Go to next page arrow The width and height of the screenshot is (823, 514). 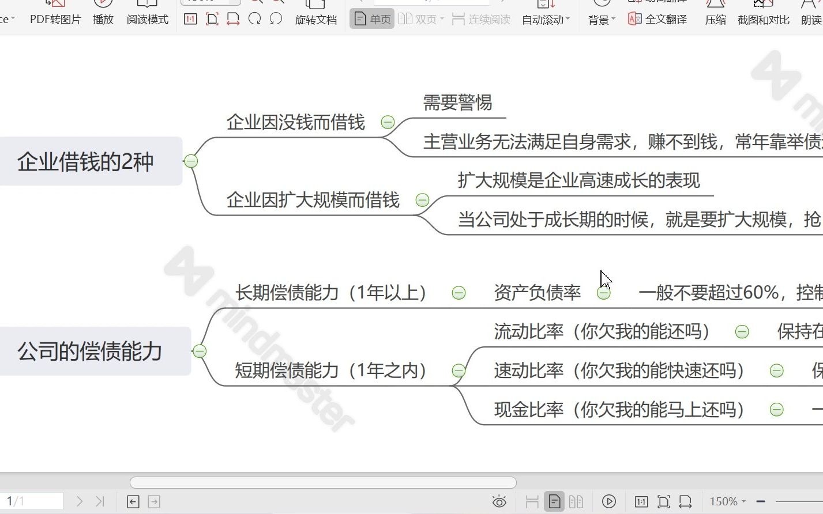tap(80, 501)
